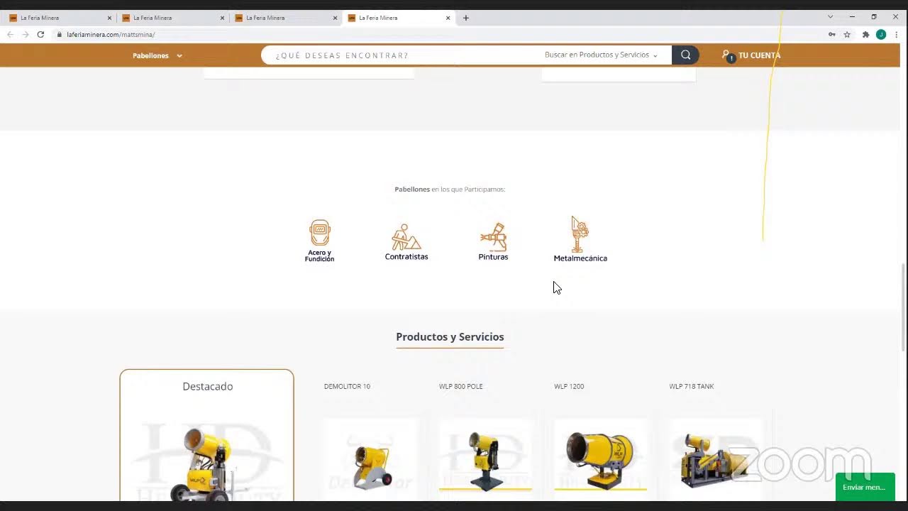Click the magnifier search button
The height and width of the screenshot is (511, 908).
click(x=685, y=55)
